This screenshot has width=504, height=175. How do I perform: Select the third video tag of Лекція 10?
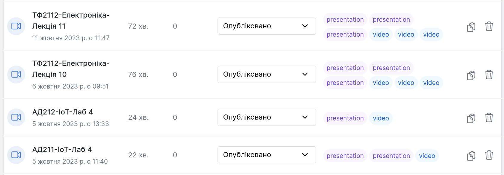coord(431,83)
